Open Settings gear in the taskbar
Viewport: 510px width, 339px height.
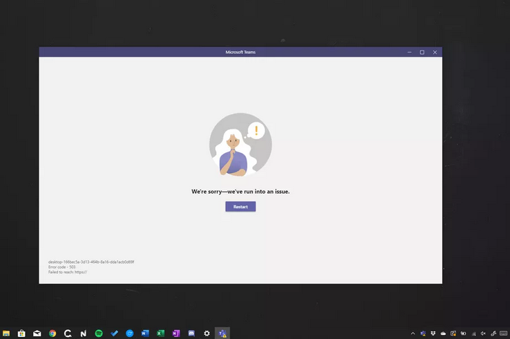[207, 333]
